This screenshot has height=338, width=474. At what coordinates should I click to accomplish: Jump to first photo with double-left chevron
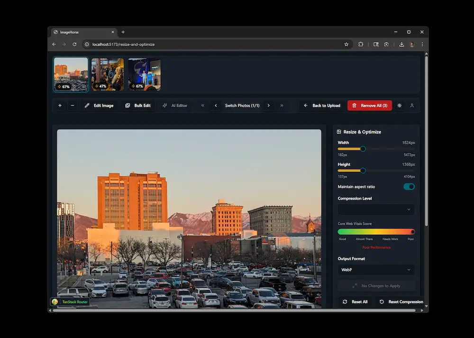tap(203, 106)
